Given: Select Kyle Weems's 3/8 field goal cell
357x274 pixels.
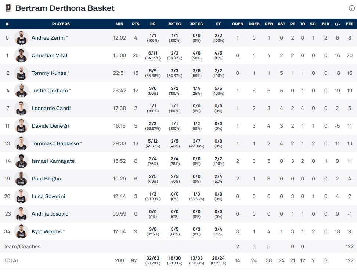Looking at the screenshot, I should pyautogui.click(x=153, y=231).
